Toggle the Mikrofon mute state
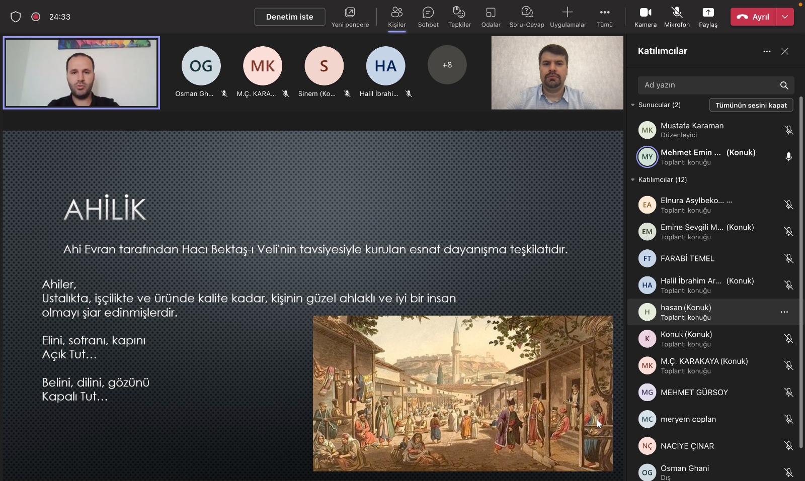The height and width of the screenshot is (481, 805). pyautogui.click(x=677, y=17)
